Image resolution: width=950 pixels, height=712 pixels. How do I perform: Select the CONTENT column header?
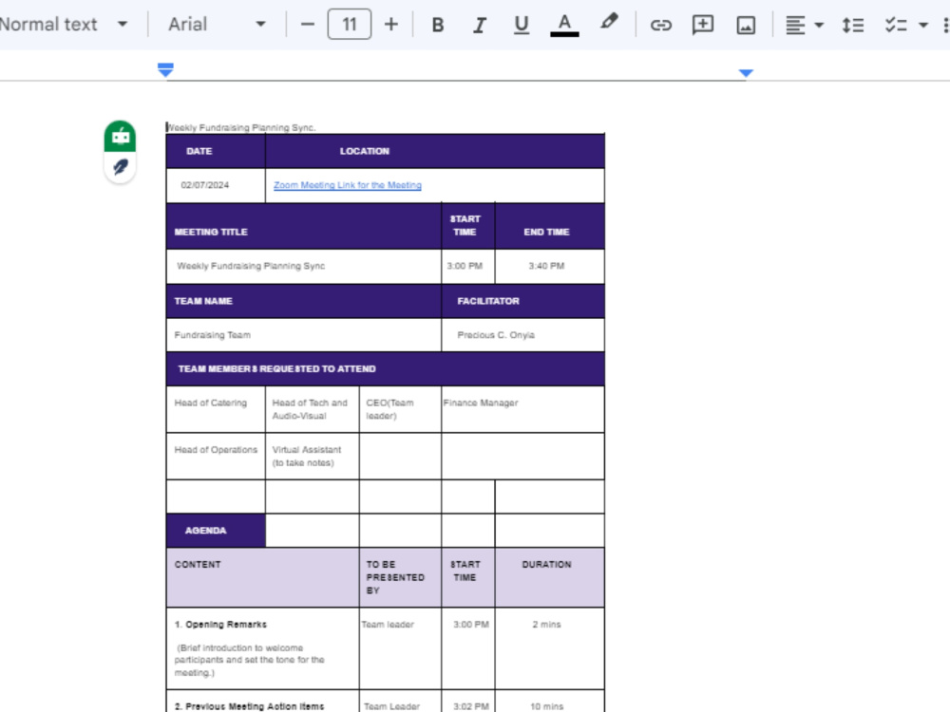(262, 577)
